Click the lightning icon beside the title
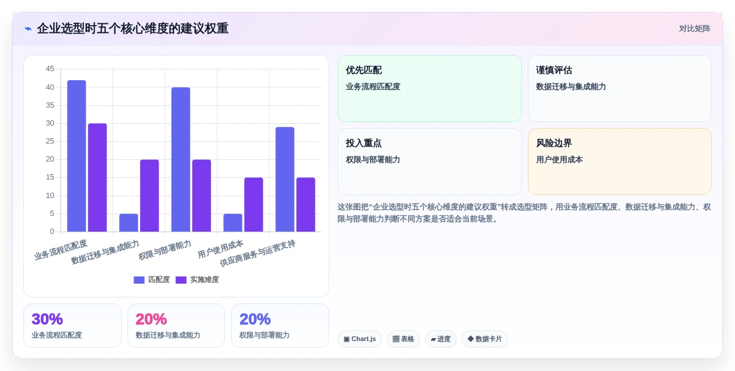Viewport: 735px width, 371px height. (28, 29)
